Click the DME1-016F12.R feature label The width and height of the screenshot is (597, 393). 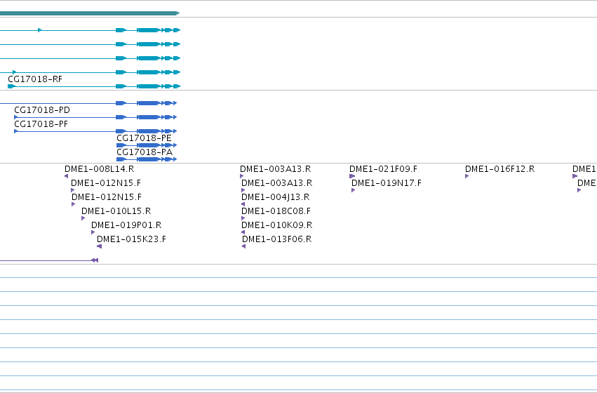pos(500,169)
